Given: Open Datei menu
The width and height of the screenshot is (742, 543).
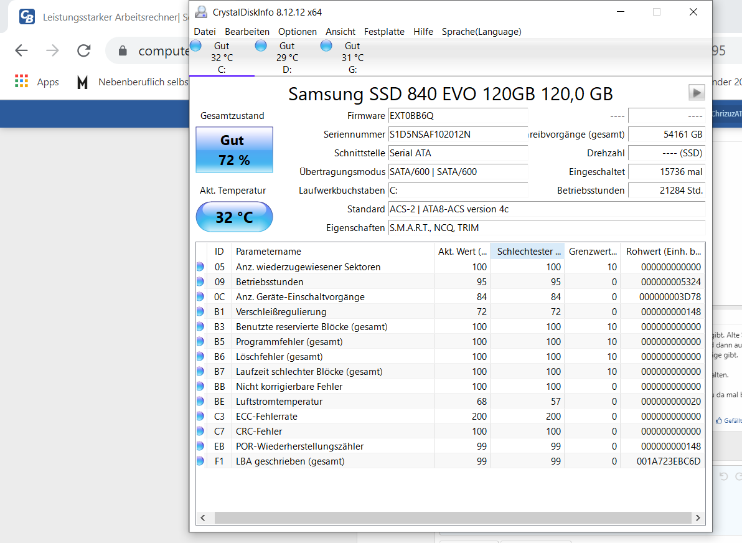Looking at the screenshot, I should (205, 32).
